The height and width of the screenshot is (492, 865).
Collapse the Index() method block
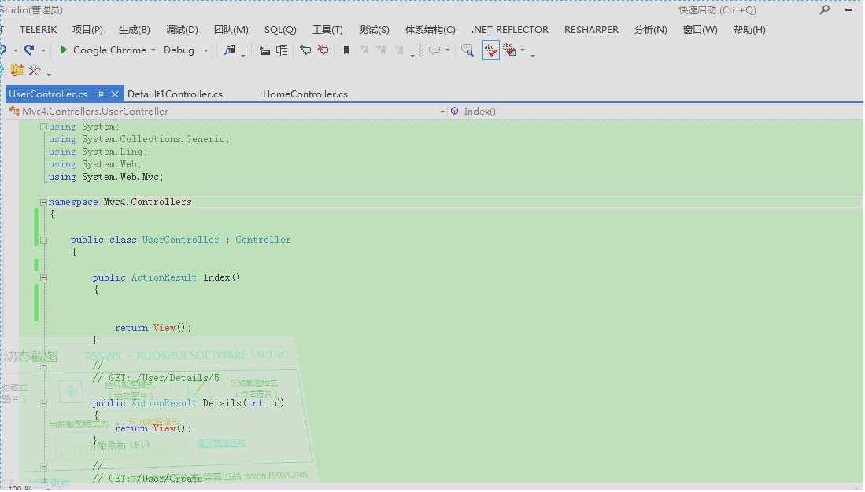(x=43, y=277)
